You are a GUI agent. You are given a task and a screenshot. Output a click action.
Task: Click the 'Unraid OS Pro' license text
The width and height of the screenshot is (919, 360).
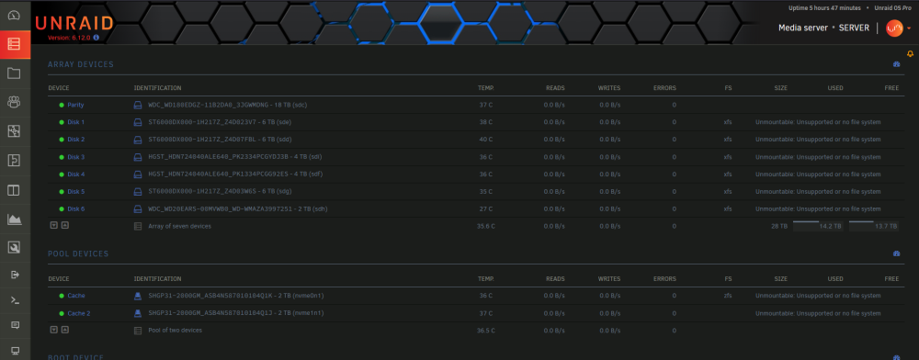pyautogui.click(x=892, y=8)
